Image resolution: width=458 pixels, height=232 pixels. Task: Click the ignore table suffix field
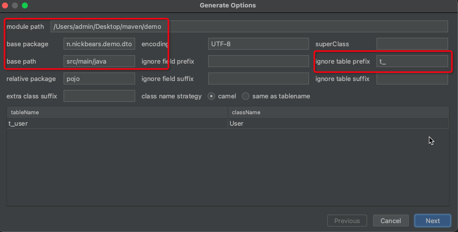[412, 78]
